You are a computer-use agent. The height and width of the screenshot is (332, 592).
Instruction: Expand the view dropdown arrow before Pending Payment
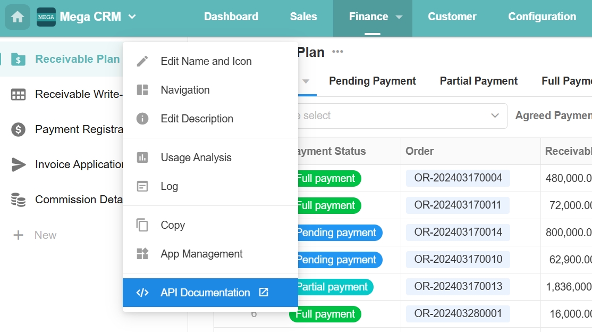(306, 81)
